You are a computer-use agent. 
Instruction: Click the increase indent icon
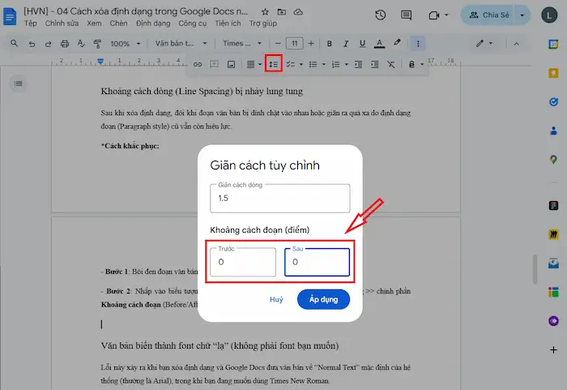pyautogui.click(x=374, y=64)
